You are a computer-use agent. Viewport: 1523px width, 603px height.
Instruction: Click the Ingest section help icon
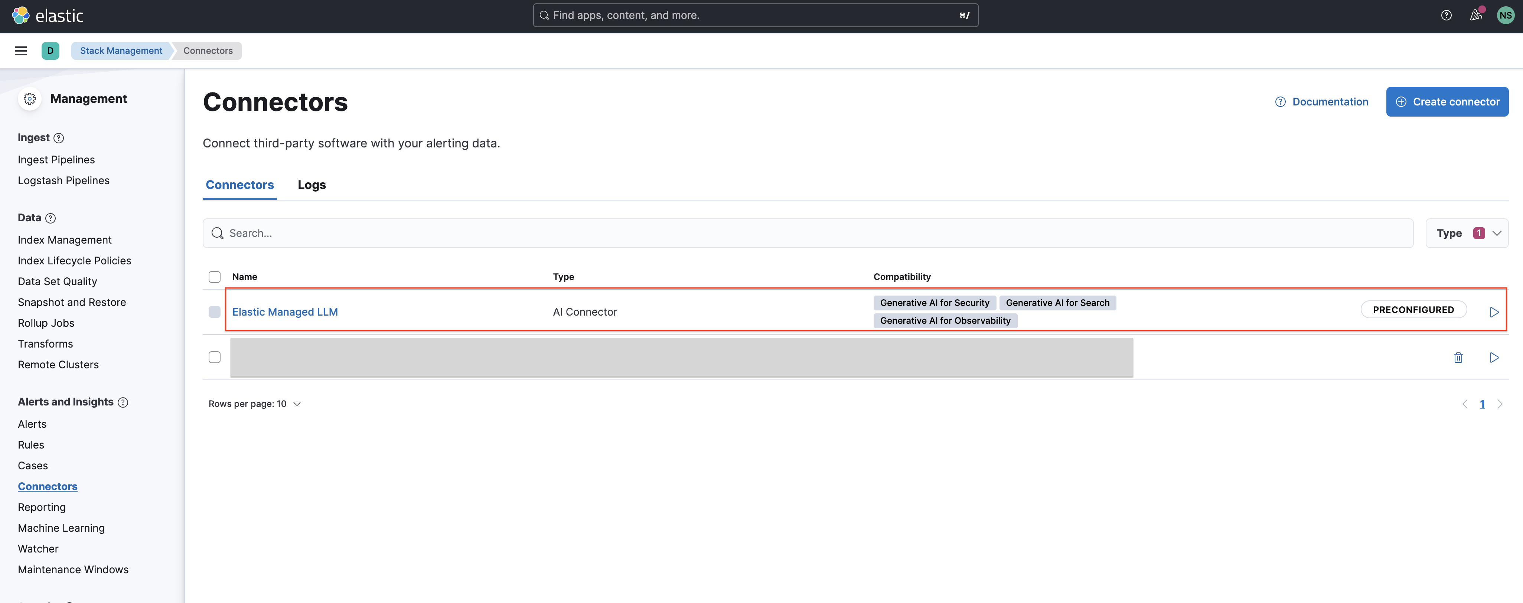tap(59, 138)
